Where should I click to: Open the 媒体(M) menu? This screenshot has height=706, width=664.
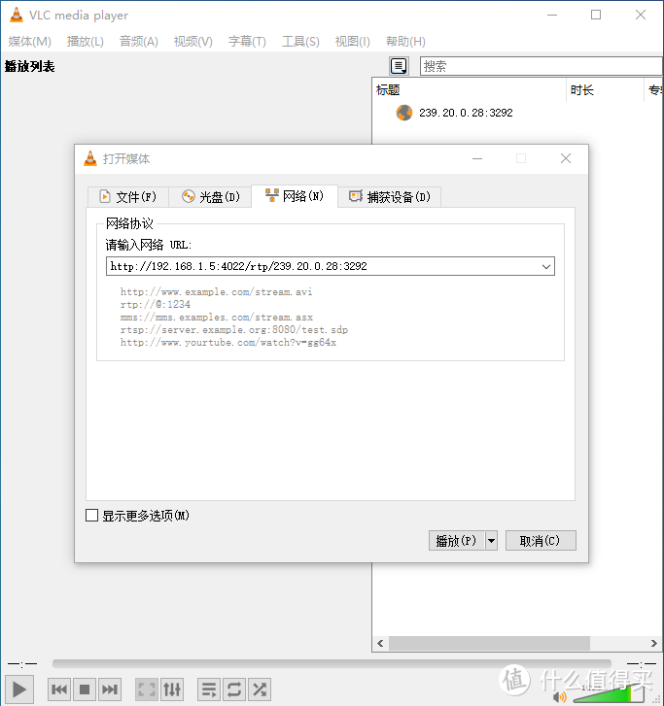coord(30,42)
